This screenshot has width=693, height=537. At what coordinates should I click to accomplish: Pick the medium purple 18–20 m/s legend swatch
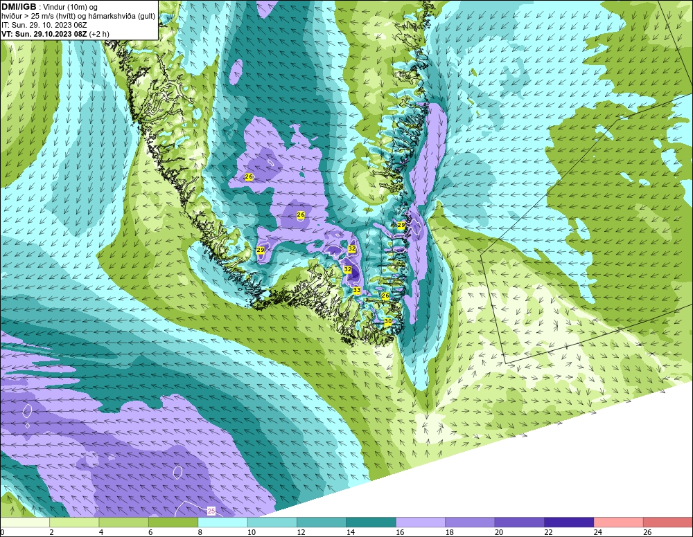471,522
